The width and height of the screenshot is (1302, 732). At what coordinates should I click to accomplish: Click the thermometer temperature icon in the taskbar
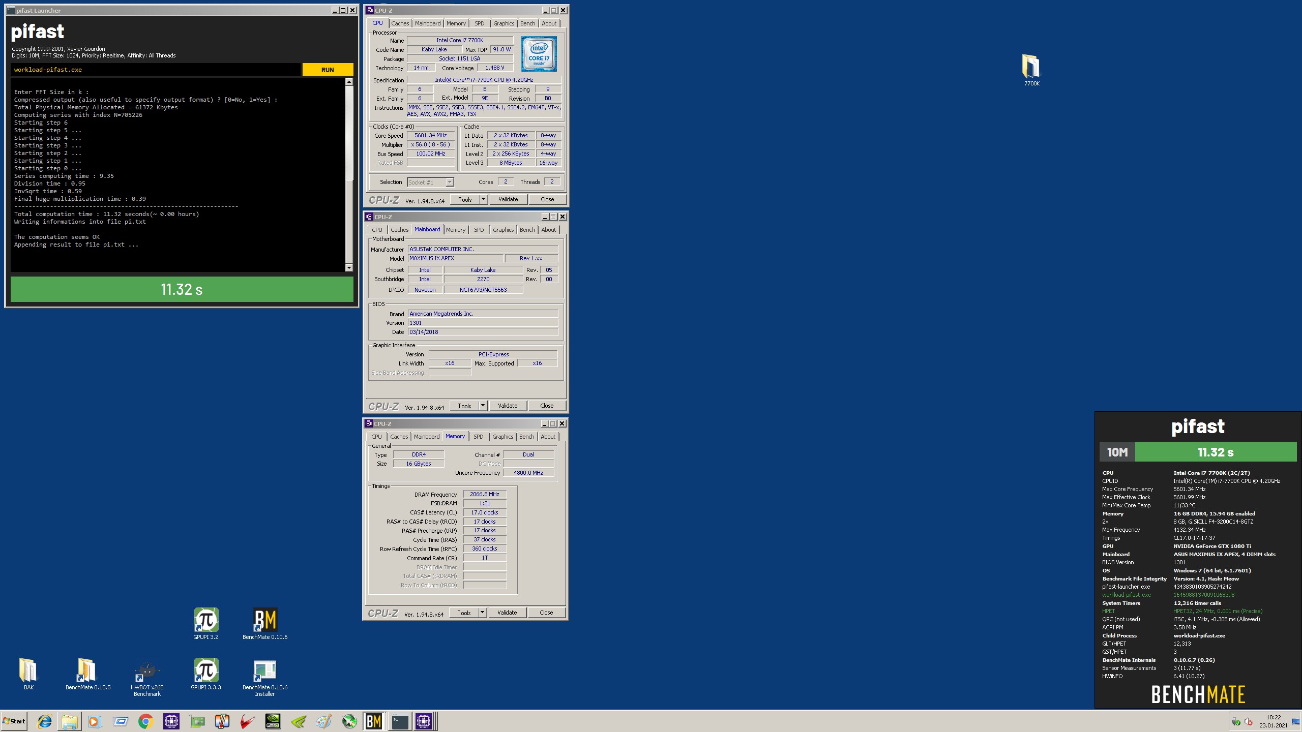click(x=222, y=721)
